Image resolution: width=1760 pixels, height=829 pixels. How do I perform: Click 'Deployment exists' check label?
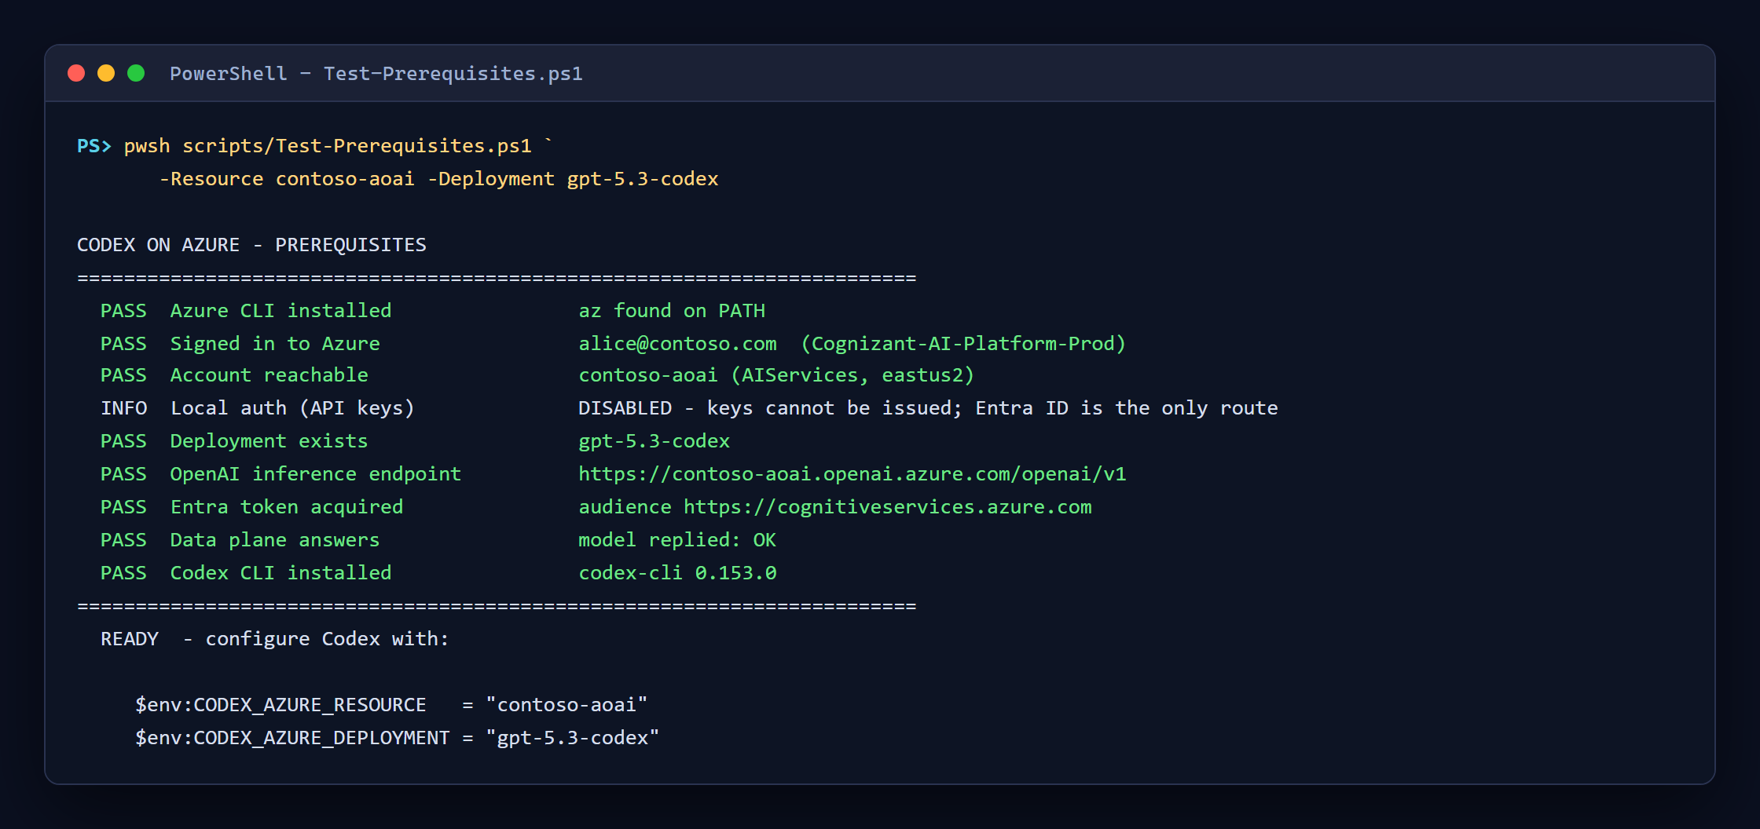pyautogui.click(x=269, y=441)
